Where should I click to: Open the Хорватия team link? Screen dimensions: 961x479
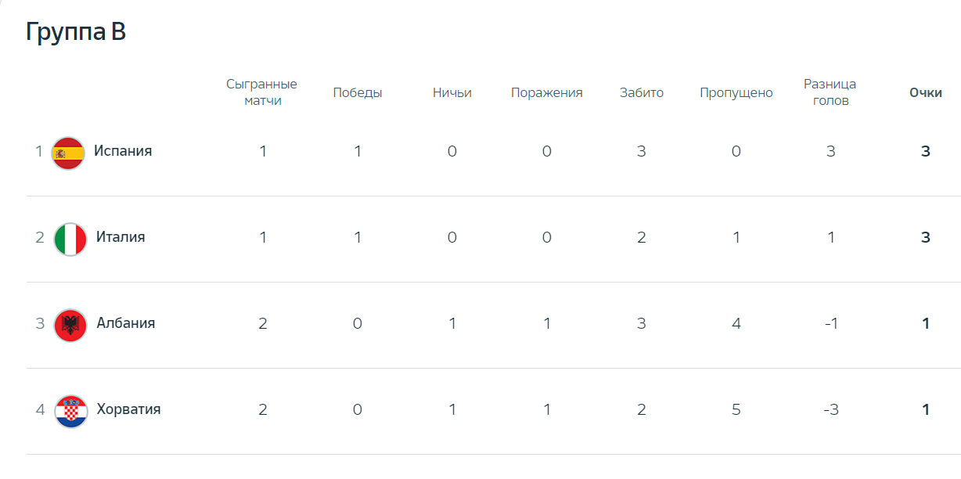[x=129, y=409]
